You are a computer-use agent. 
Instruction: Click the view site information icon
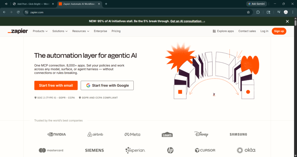coord(26,12)
